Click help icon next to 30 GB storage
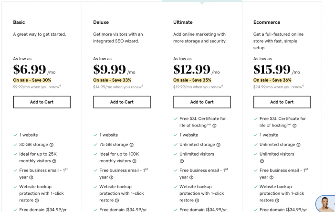335x212 pixels. click(x=52, y=145)
